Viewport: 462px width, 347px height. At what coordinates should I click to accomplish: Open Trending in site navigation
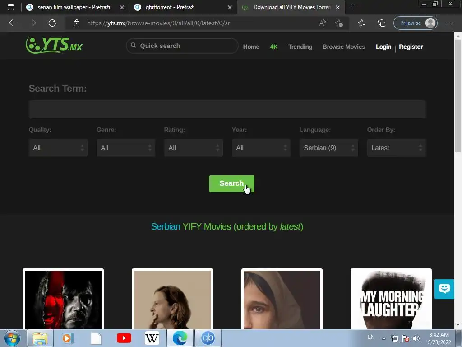pyautogui.click(x=300, y=47)
